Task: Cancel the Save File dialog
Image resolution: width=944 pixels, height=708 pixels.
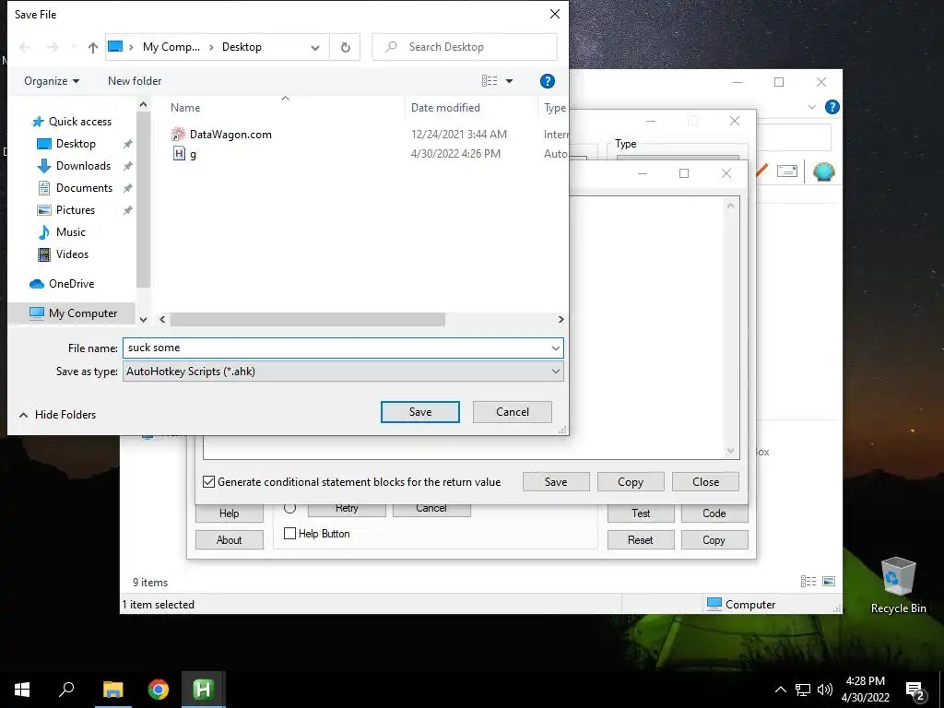Action: tap(513, 412)
